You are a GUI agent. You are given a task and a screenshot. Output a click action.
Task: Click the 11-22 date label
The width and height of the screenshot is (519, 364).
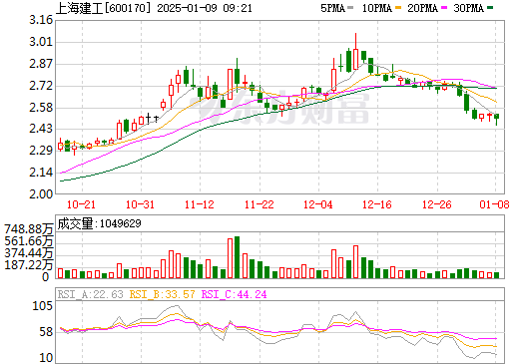pos(259,204)
